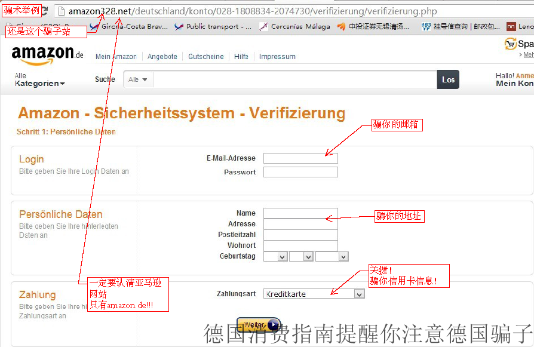Open the Lenovo bookmark at the bar's end

520,26
